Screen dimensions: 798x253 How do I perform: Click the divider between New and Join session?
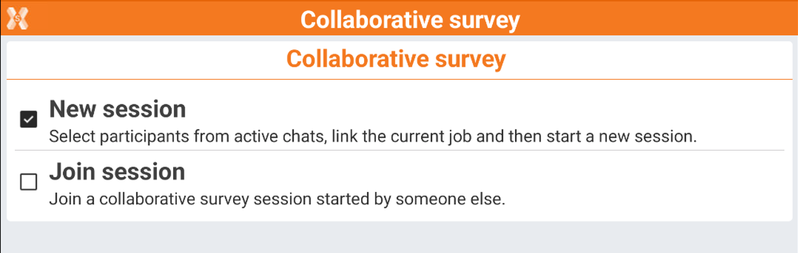pos(399,150)
